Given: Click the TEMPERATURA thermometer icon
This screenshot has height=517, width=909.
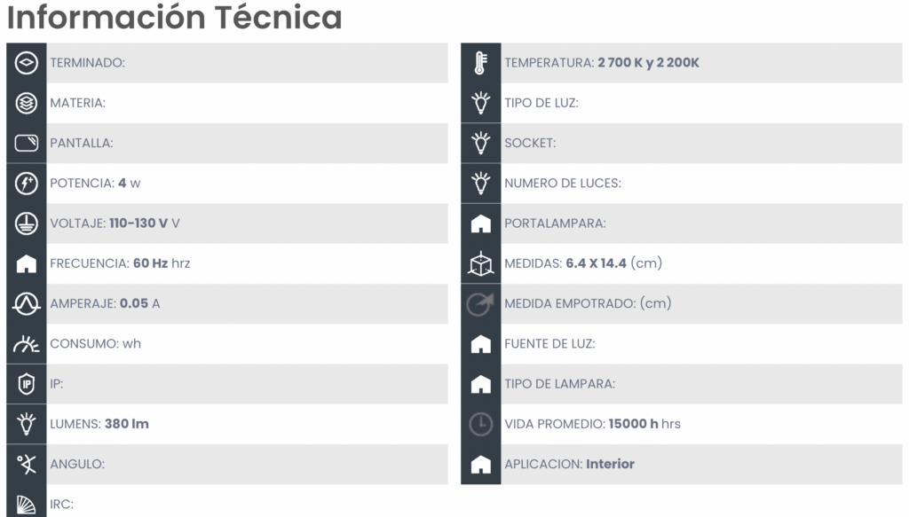Looking at the screenshot, I should pyautogui.click(x=480, y=63).
